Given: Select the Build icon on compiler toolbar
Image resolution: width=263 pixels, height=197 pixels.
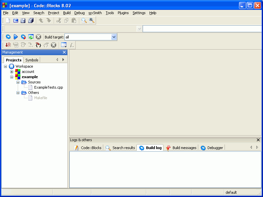Looking at the screenshot, I should 8,37.
